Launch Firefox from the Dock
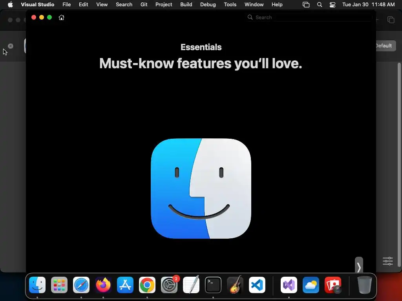The height and width of the screenshot is (301, 402). 103,285
